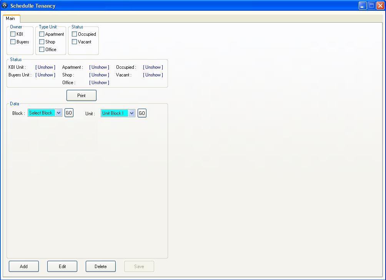The height and width of the screenshot is (280, 386).
Task: Click the Add button
Action: (24, 267)
